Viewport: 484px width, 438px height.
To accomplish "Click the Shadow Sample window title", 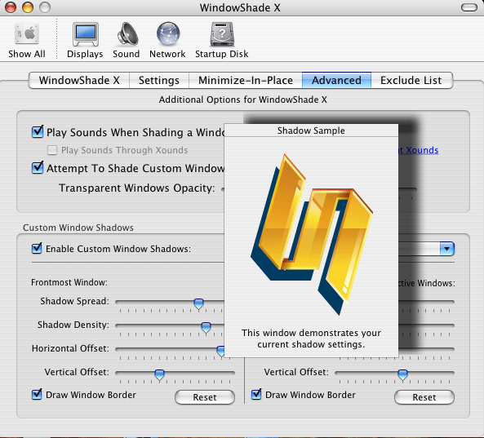I will click(x=311, y=131).
